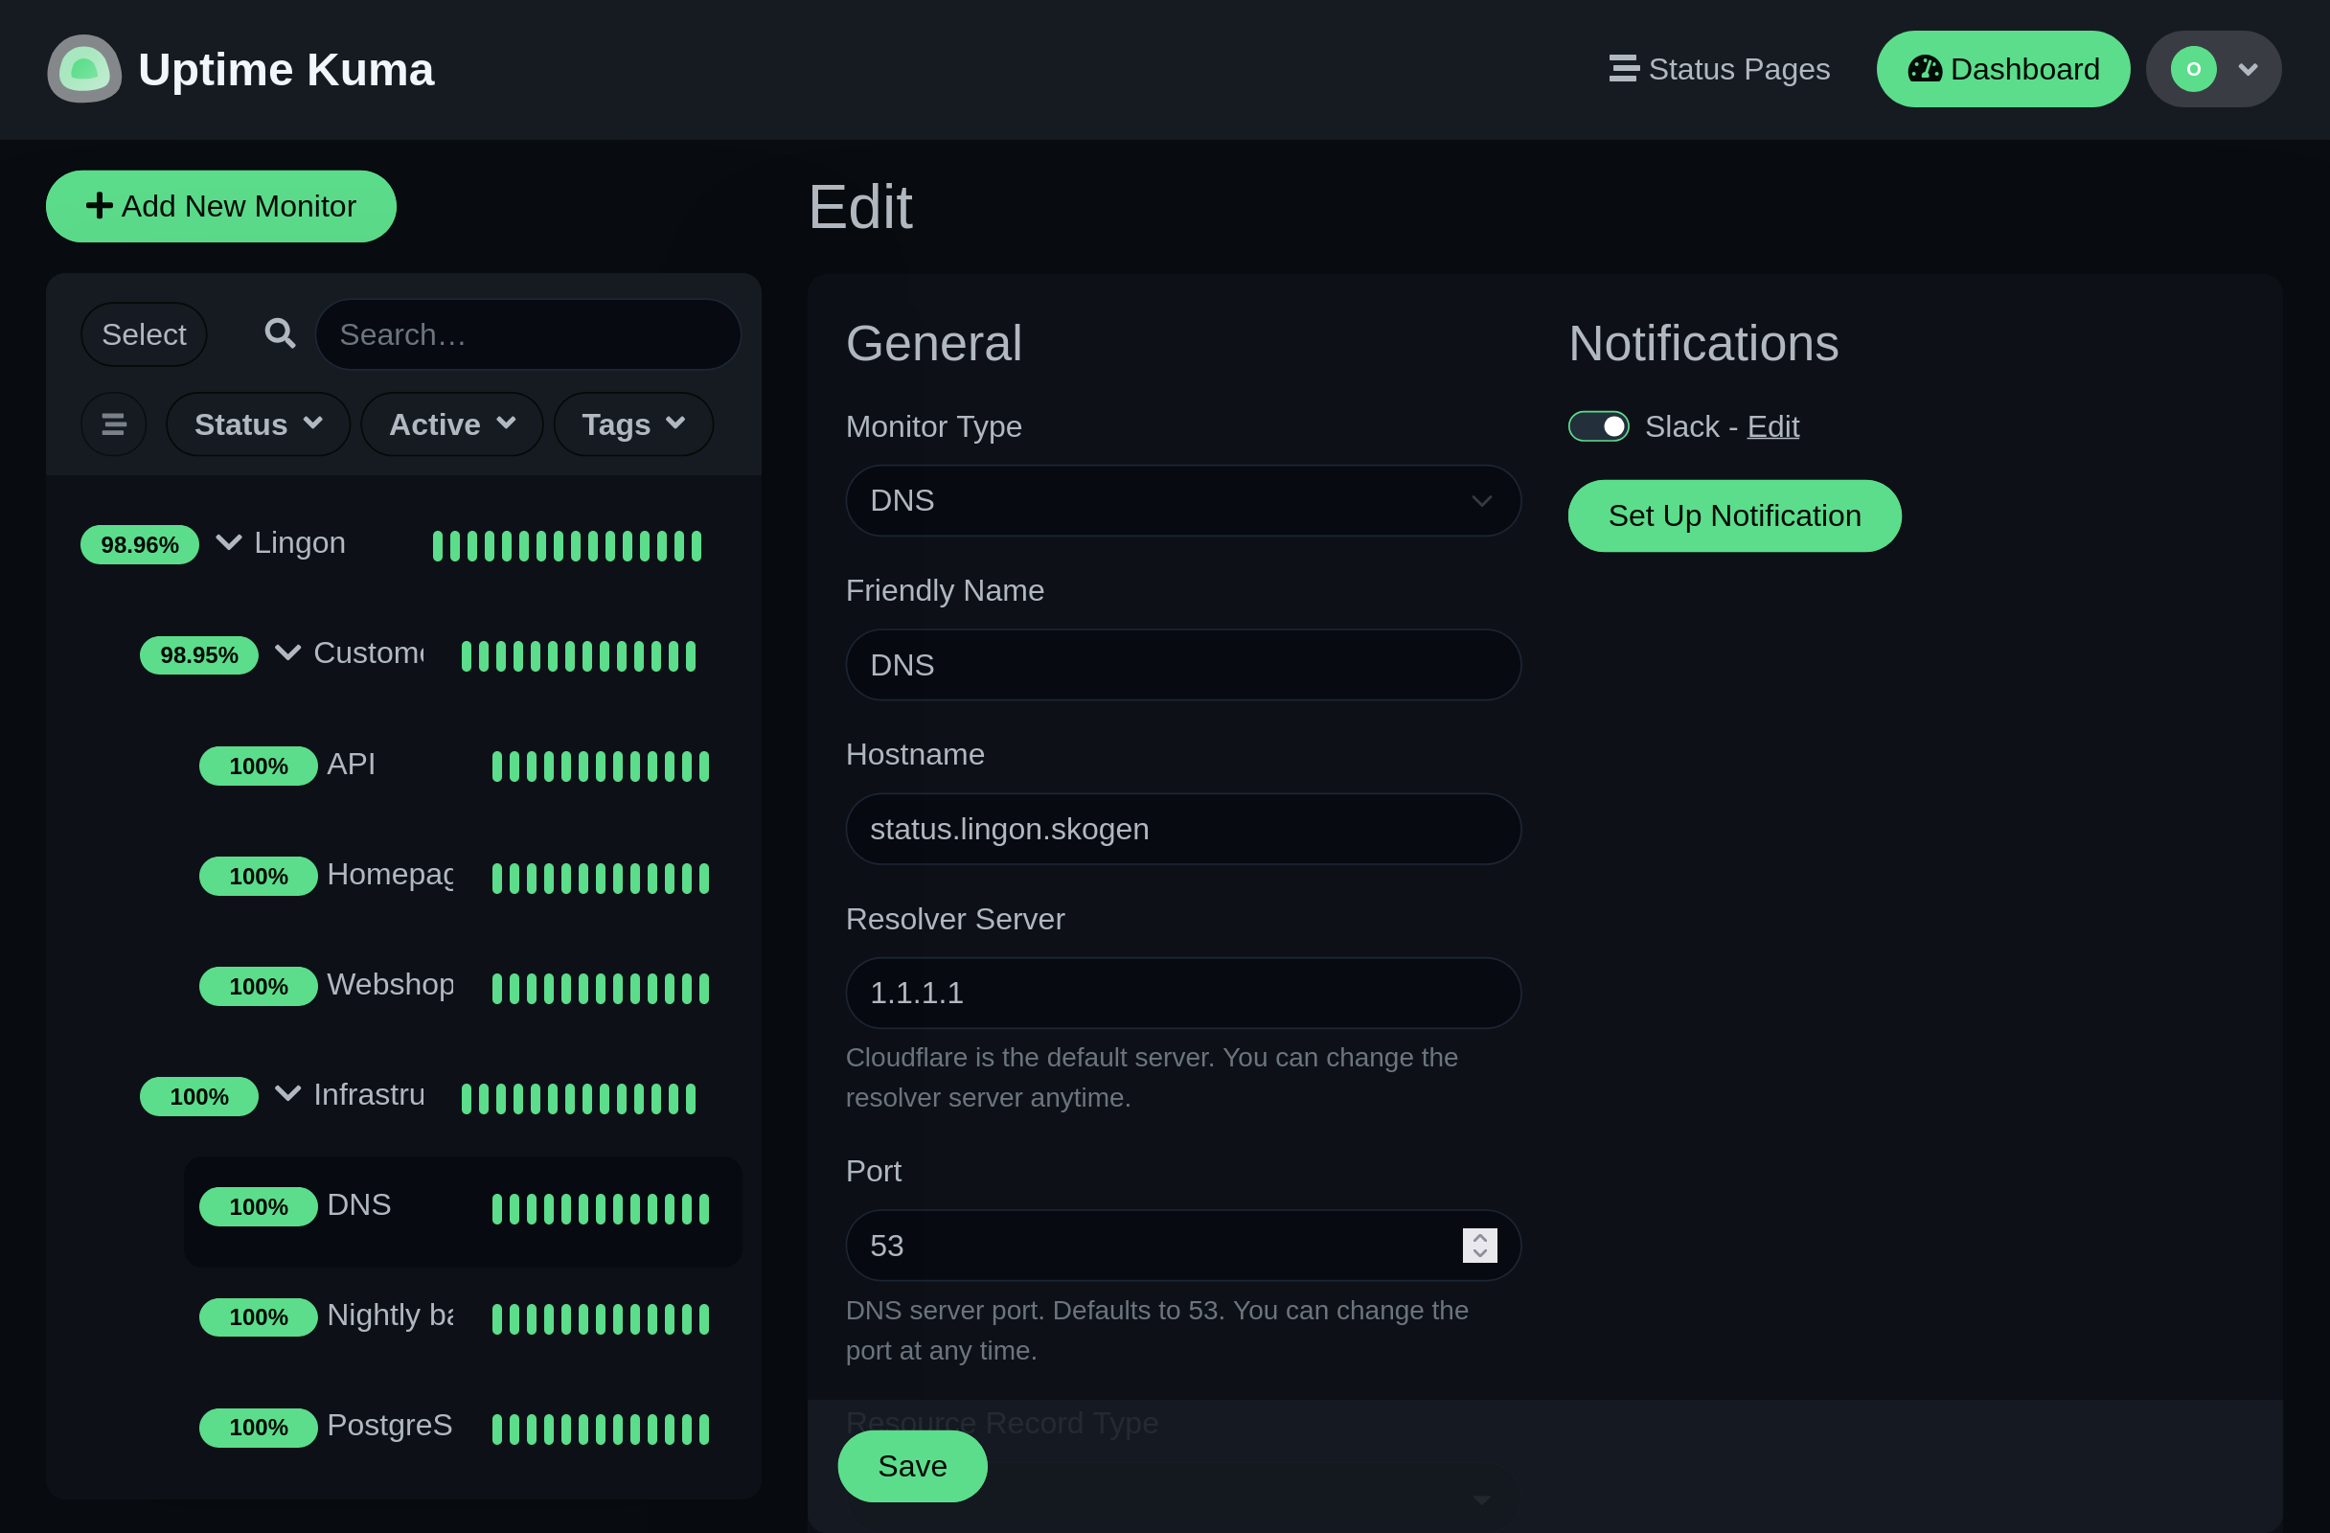Focus the monitor Search field
The width and height of the screenshot is (2330, 1533).
[x=528, y=334]
